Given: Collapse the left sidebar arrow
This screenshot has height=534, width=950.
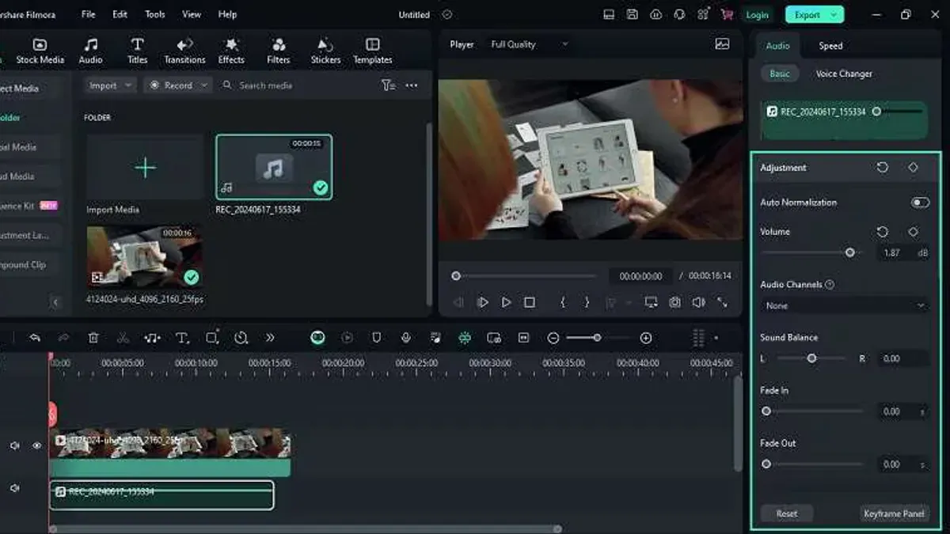Looking at the screenshot, I should pos(55,302).
